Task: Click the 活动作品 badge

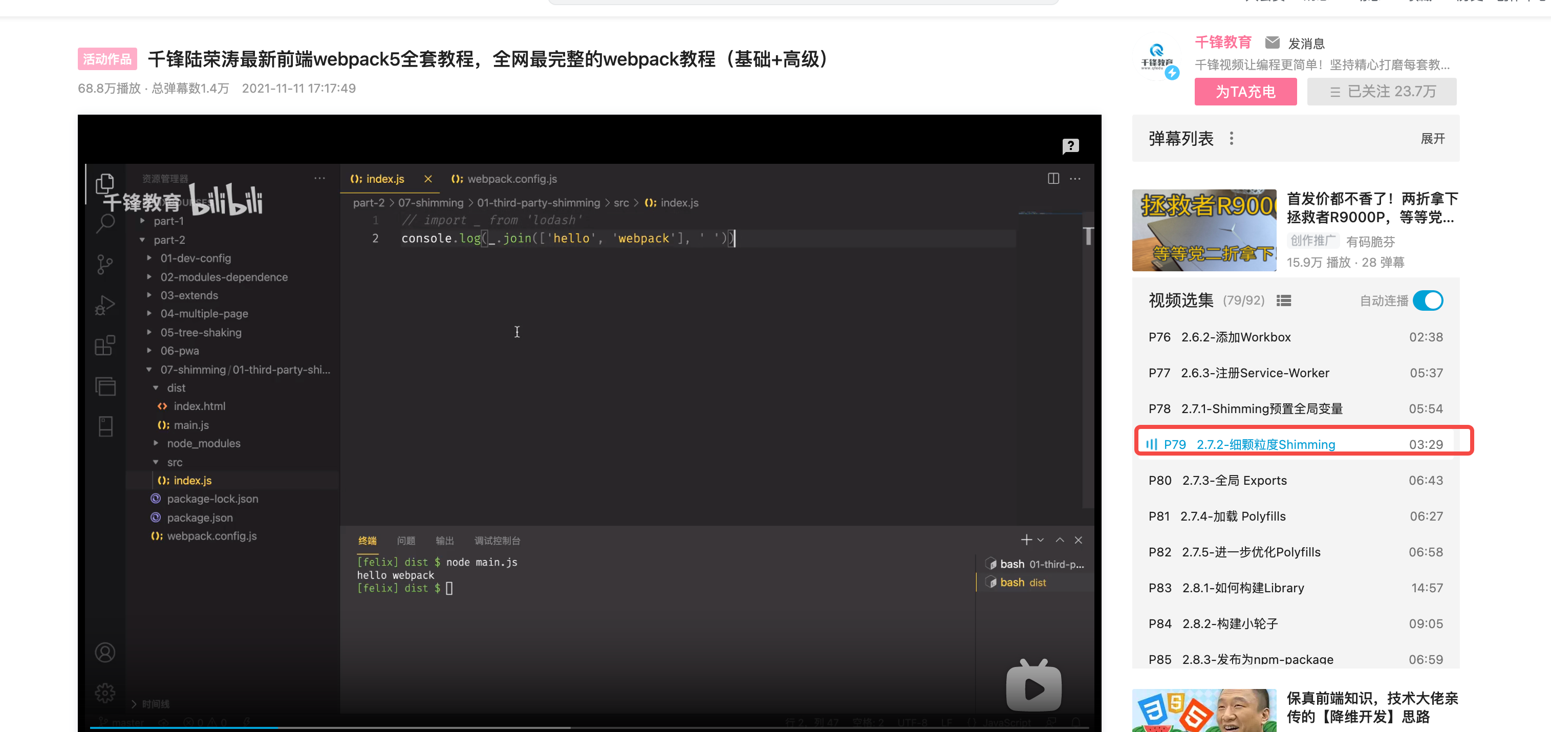Action: (107, 59)
